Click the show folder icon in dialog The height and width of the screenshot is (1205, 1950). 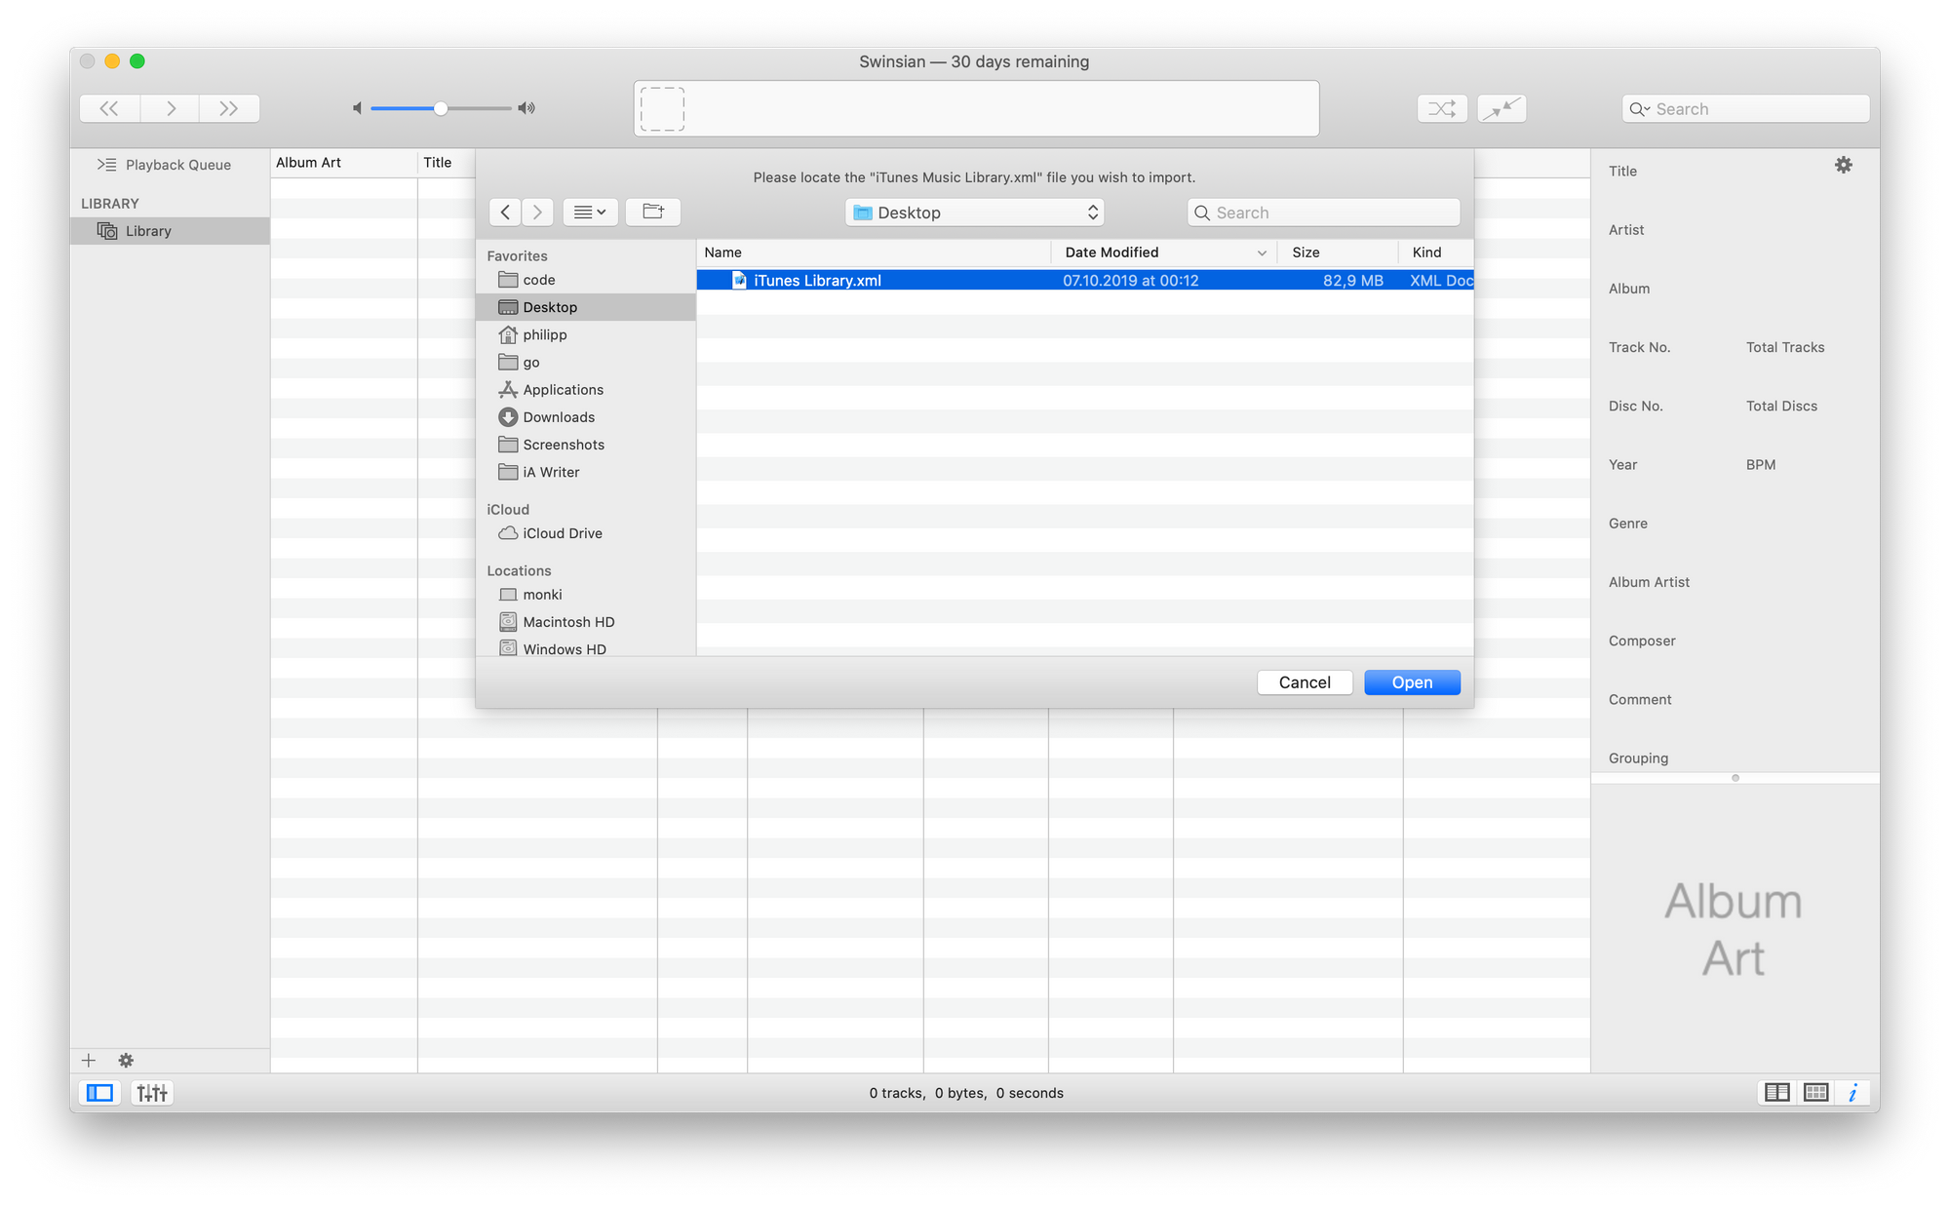[653, 211]
